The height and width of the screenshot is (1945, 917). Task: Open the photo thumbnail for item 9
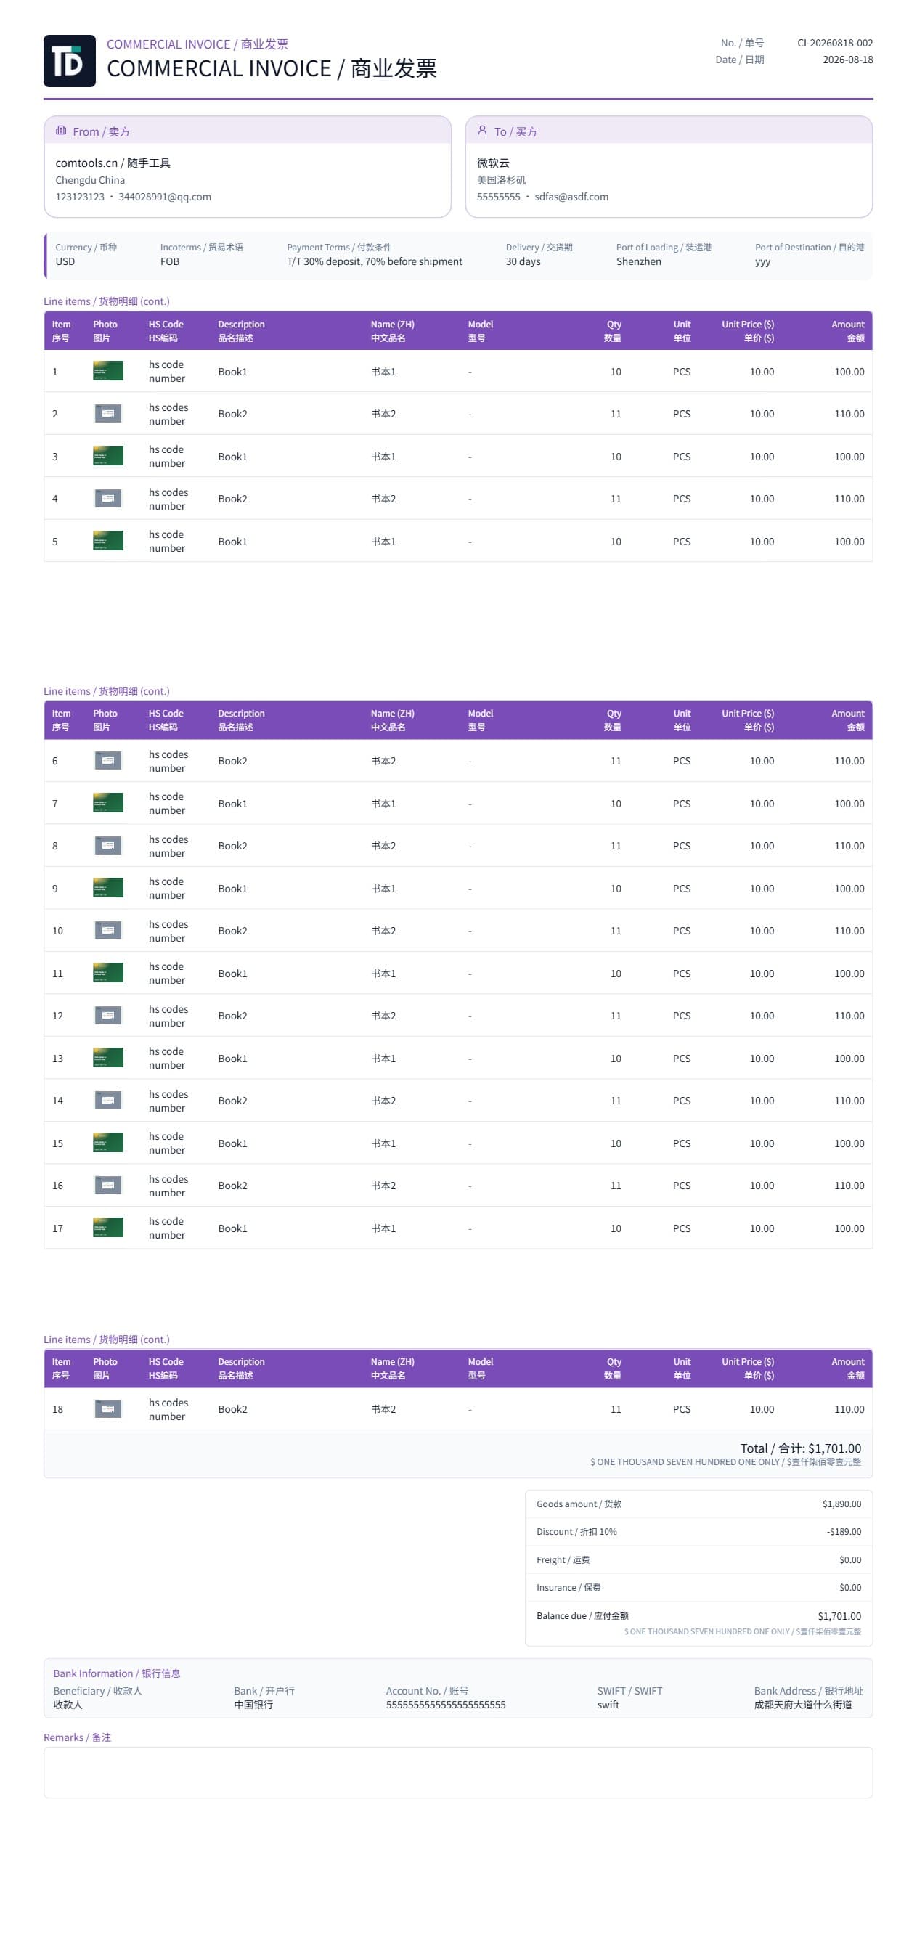[108, 888]
